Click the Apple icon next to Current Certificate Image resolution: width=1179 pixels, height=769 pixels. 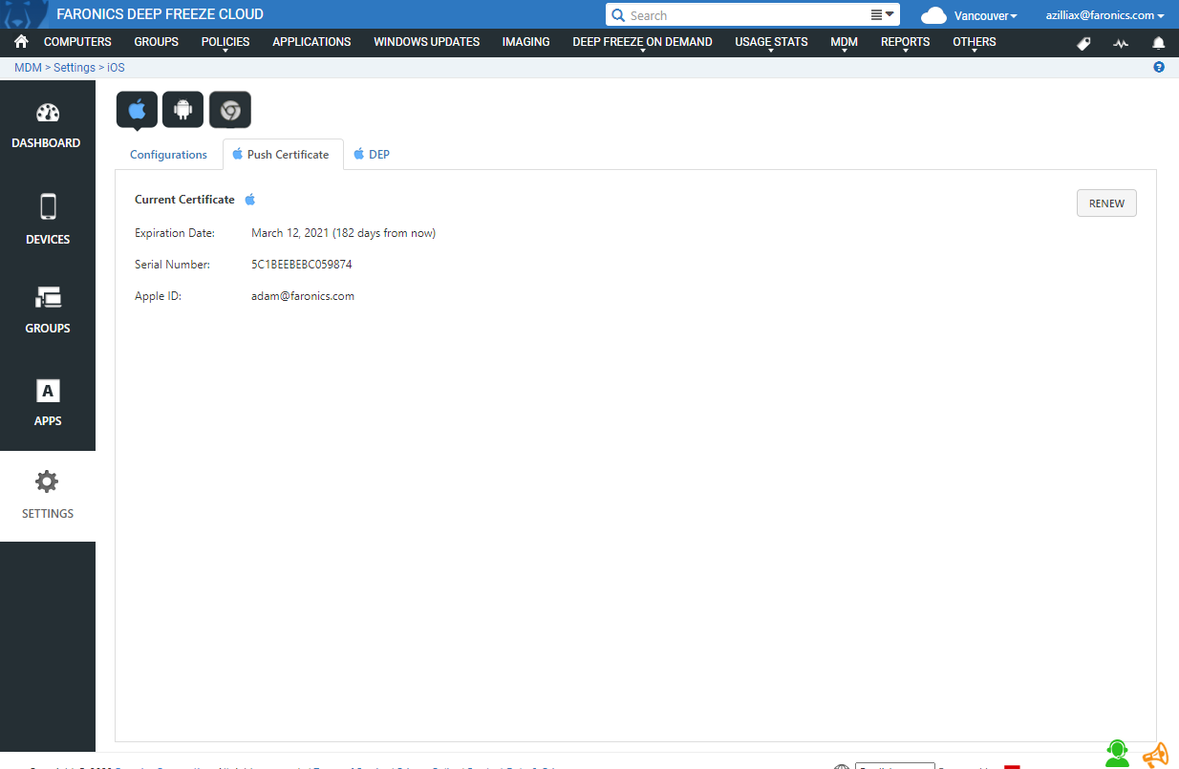click(x=250, y=200)
